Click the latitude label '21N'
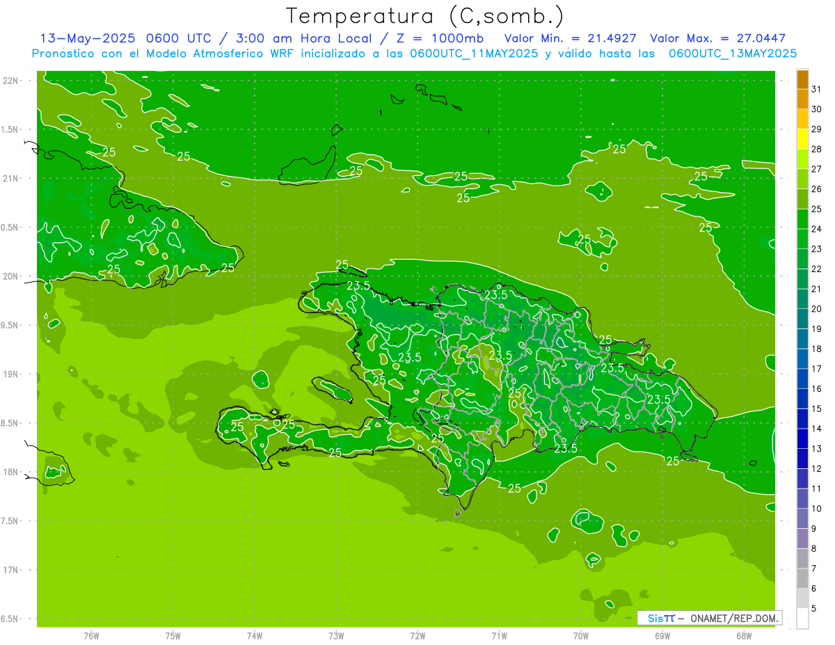Image resolution: width=835 pixels, height=645 pixels. [11, 178]
